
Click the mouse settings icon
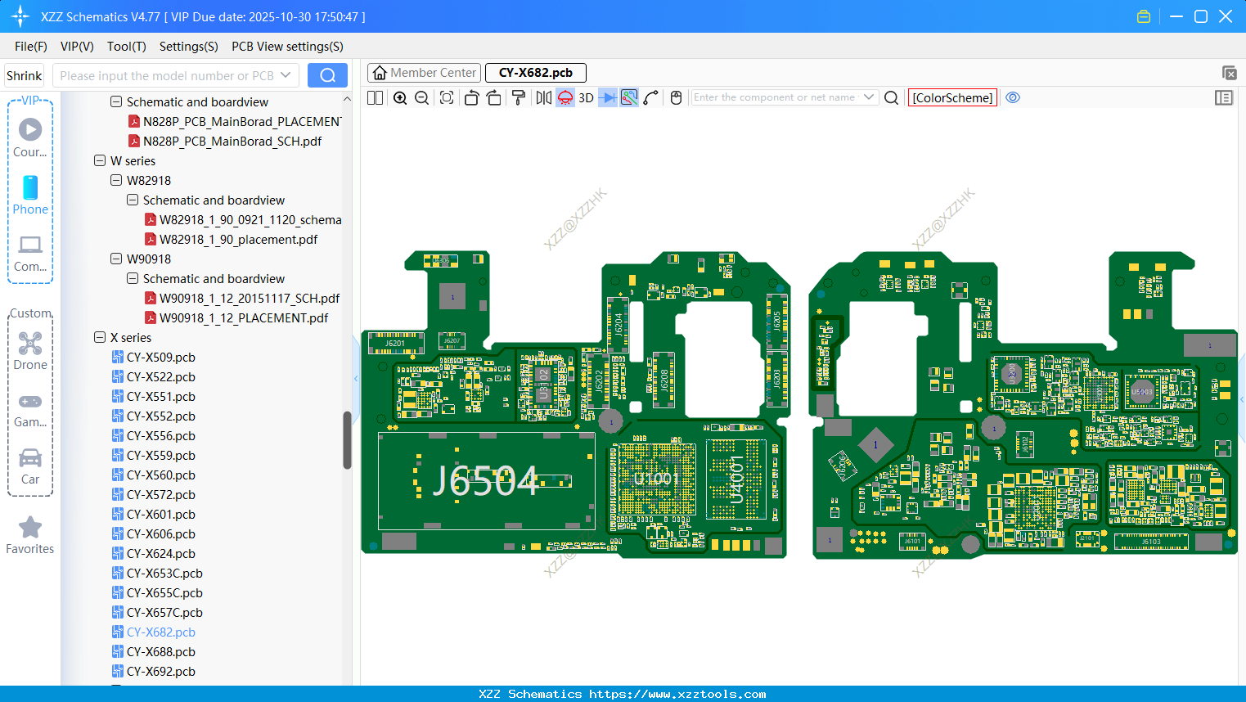click(x=676, y=98)
